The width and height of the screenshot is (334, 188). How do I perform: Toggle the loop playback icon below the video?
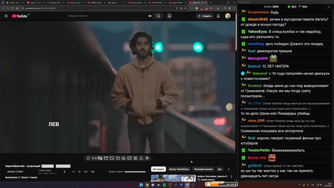pos(88,158)
